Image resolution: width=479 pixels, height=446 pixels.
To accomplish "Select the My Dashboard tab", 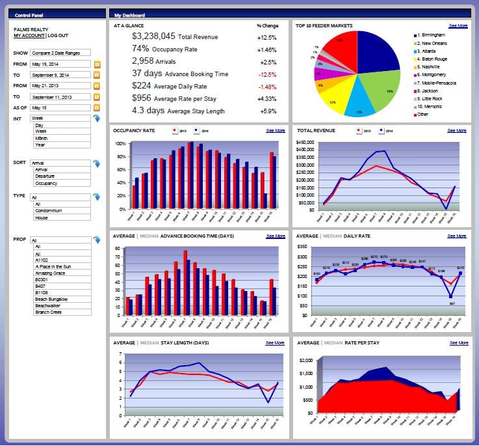I will point(130,14).
